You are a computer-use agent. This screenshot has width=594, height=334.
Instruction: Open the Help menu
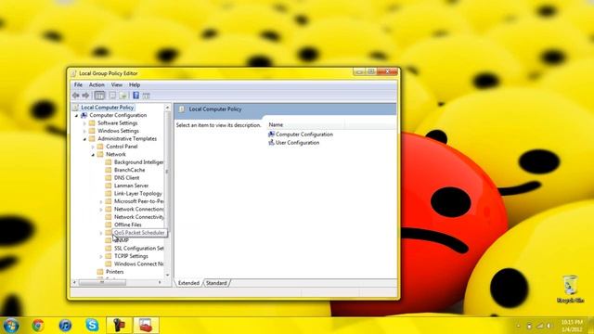pyautogui.click(x=135, y=84)
